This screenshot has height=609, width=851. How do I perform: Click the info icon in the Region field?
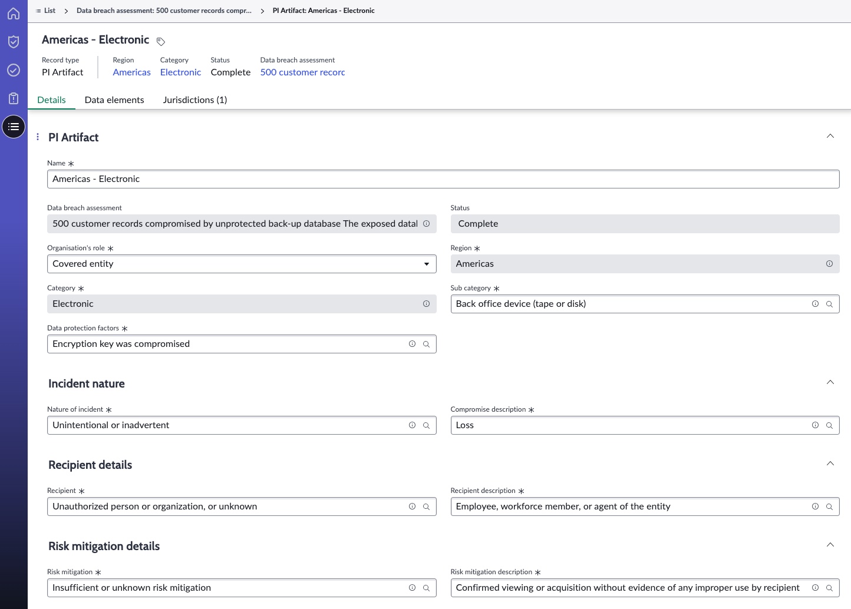point(829,264)
